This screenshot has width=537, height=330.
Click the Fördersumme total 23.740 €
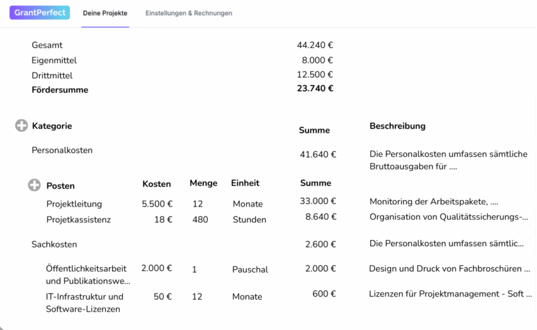pyautogui.click(x=315, y=88)
